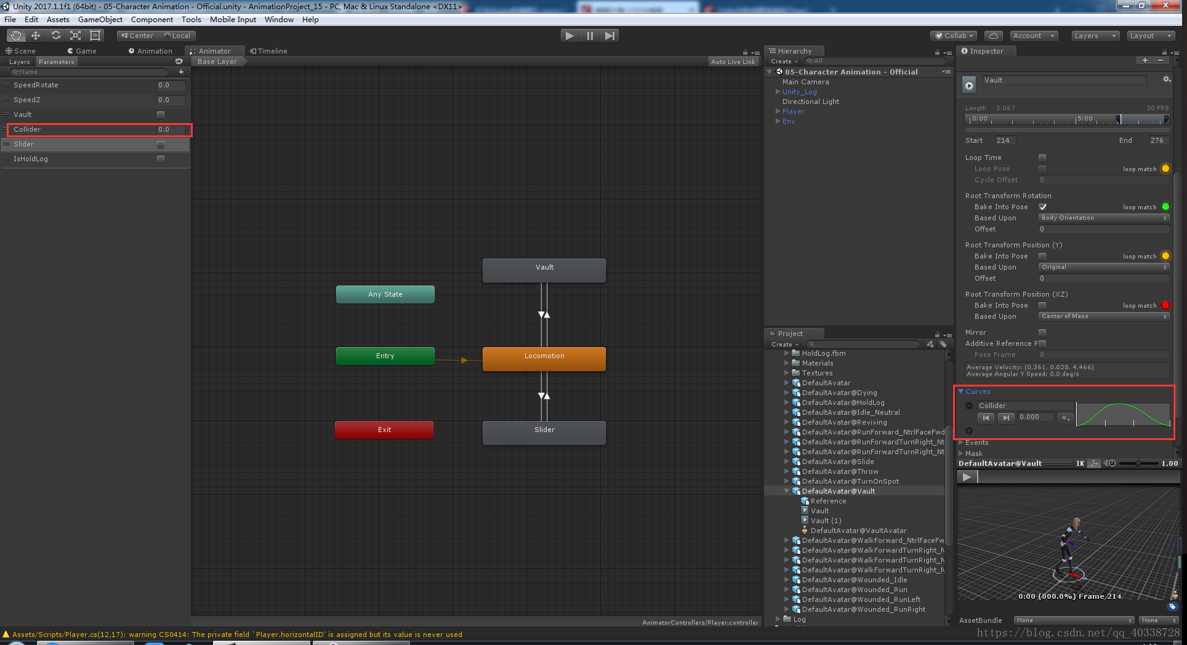The height and width of the screenshot is (645, 1187).
Task: Switch to the Animation tab
Action: pos(151,51)
